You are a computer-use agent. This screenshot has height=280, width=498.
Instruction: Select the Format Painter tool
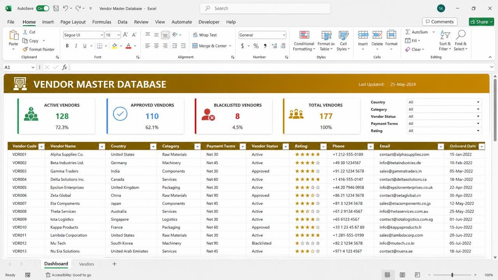pos(39,49)
